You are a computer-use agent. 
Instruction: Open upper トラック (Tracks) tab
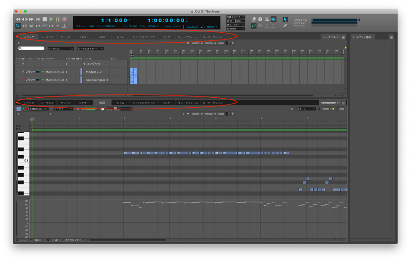(29, 37)
